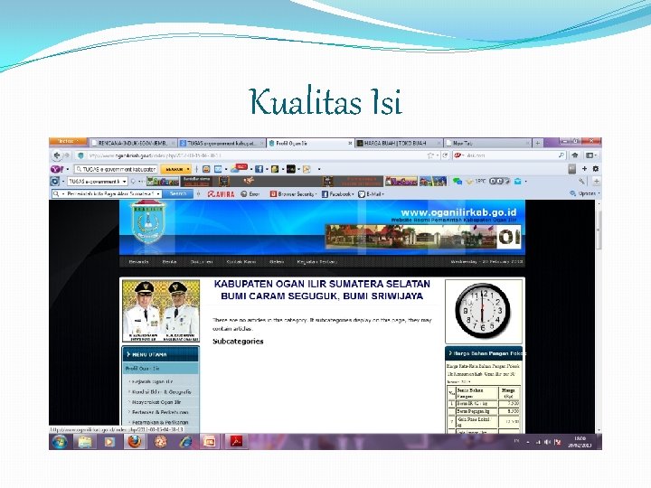The height and width of the screenshot is (488, 651).
Task: Click the bookmark star in the address bar
Action: pos(430,155)
